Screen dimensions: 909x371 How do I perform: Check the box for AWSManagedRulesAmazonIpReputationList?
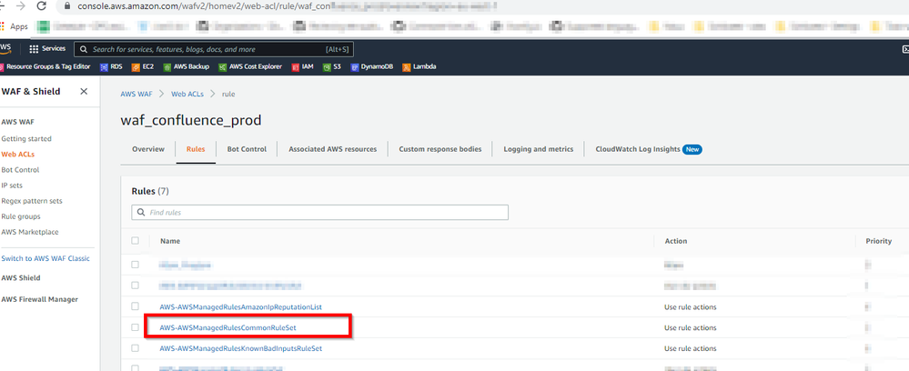[135, 306]
